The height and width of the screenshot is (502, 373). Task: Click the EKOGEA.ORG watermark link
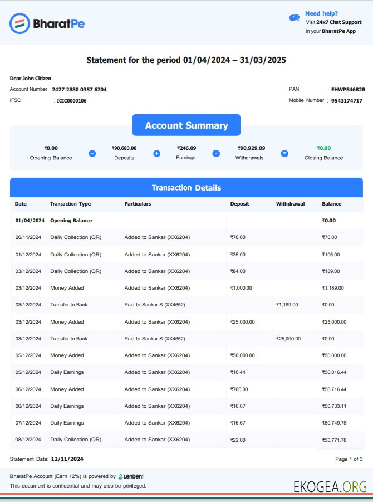tap(330, 486)
